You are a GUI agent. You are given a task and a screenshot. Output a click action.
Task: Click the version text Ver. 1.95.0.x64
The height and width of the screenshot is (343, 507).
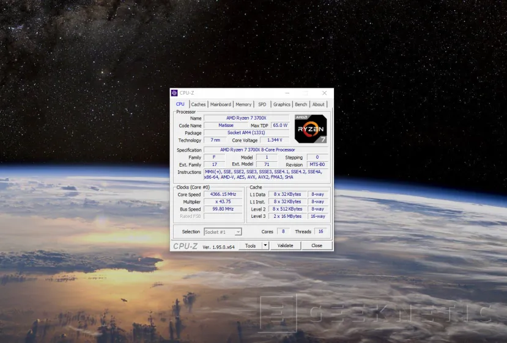coord(218,247)
